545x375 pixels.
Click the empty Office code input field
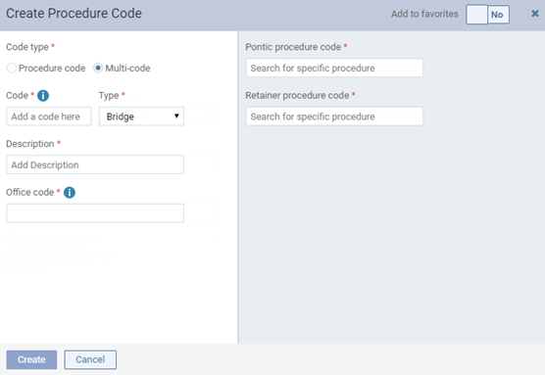[95, 212]
